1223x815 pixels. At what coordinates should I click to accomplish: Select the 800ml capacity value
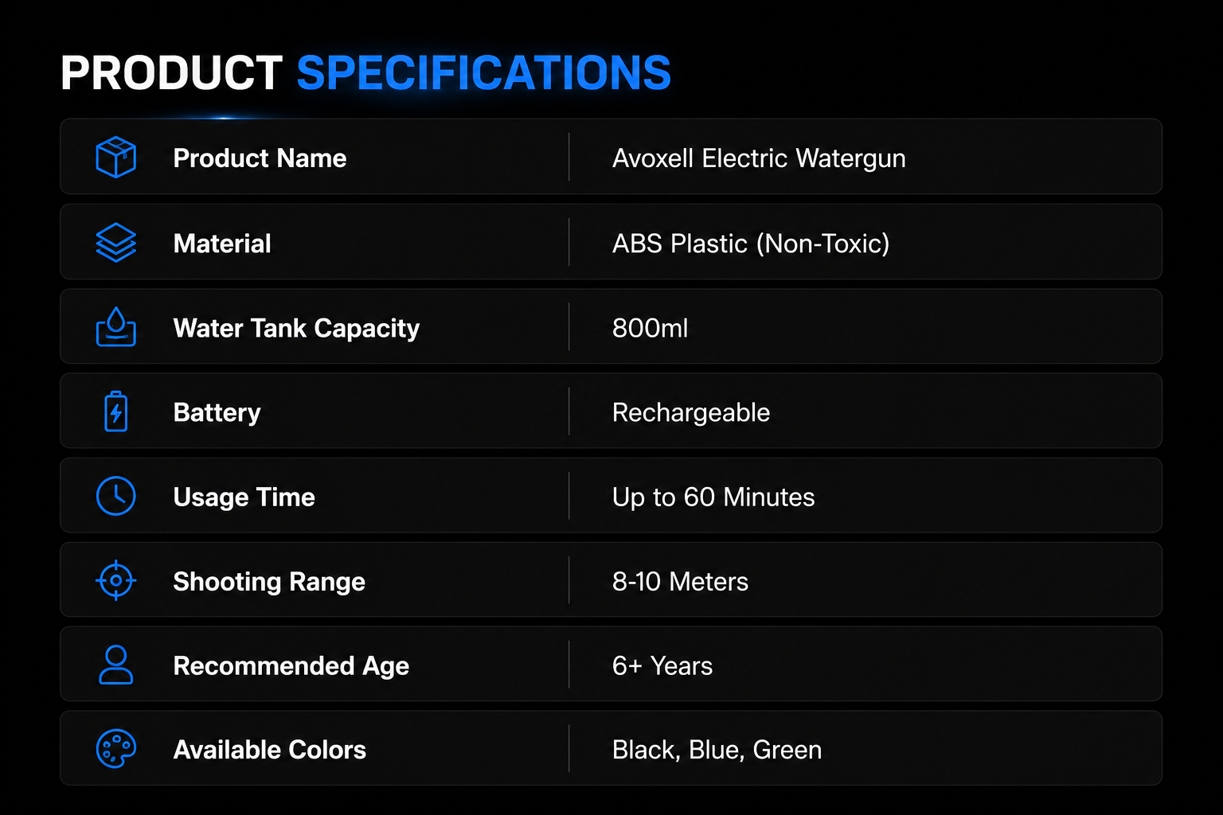[650, 328]
